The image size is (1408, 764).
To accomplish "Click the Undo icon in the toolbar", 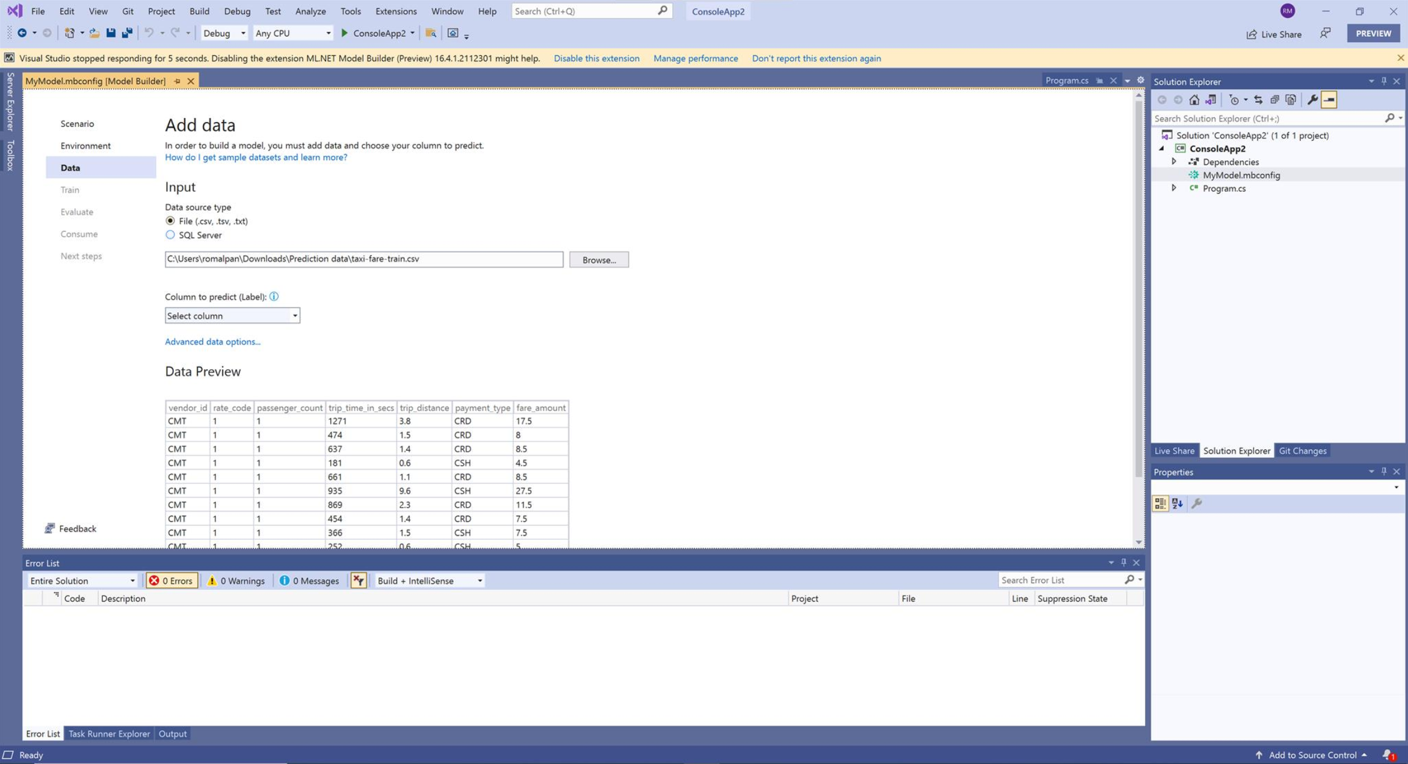I will [150, 33].
